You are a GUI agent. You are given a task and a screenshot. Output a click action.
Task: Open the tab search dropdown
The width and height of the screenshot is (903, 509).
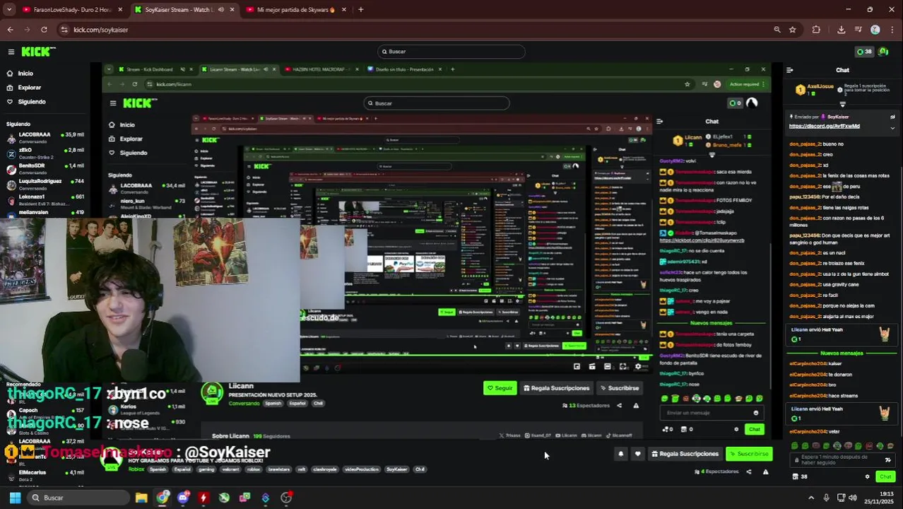tap(9, 9)
